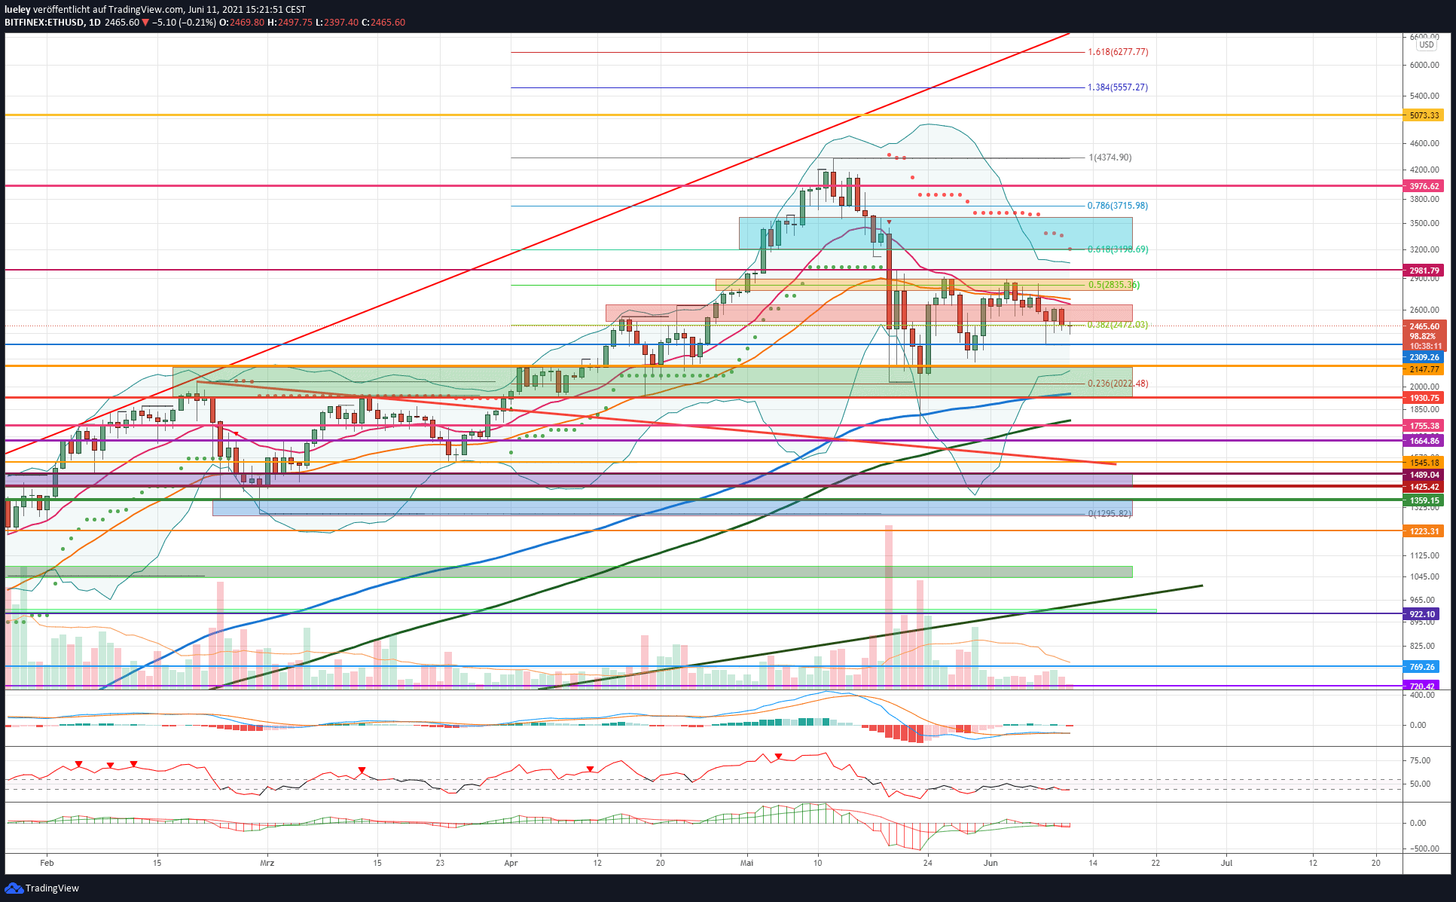The image size is (1456, 902).
Task: Click the yellow 5073.33 price label
Action: (x=1424, y=115)
